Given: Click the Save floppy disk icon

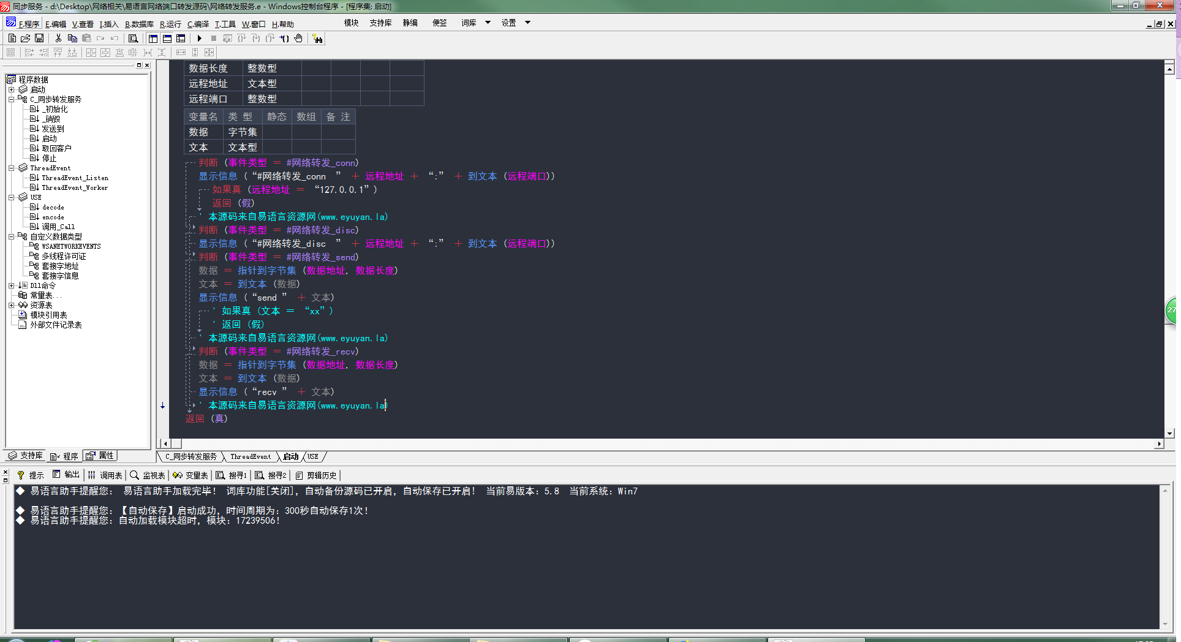Looking at the screenshot, I should pos(39,38).
